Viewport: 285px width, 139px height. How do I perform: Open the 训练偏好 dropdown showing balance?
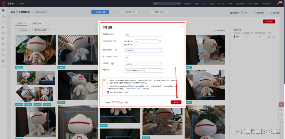tap(143, 64)
